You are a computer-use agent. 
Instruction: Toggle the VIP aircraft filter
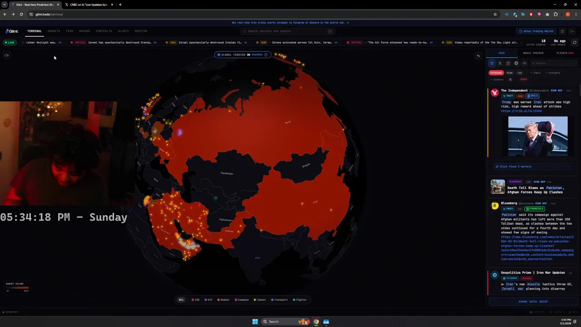pos(209,300)
